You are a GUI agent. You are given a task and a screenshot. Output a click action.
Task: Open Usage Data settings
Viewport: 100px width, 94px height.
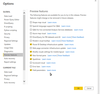(8, 48)
